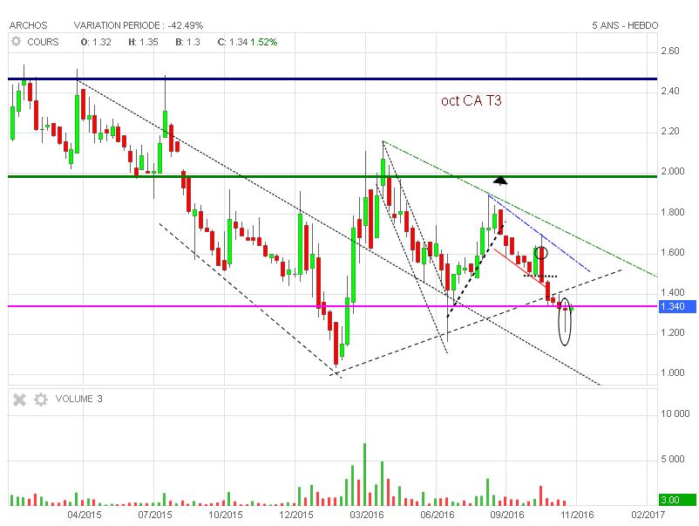Image resolution: width=699 pixels, height=526 pixels.
Task: Click the 1.000 price axis label
Action: click(672, 372)
